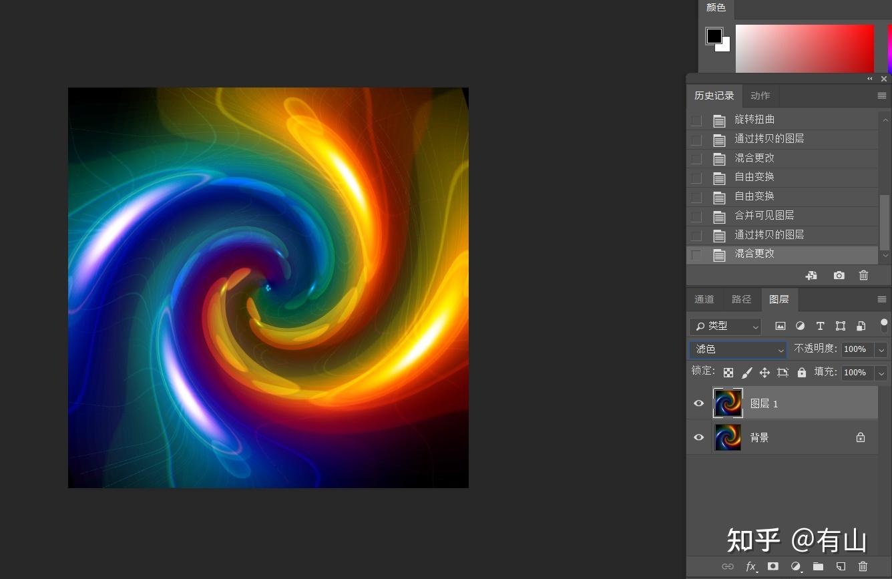892x579 pixels.
Task: Open the 不透明度 slider arrow
Action: (x=881, y=349)
